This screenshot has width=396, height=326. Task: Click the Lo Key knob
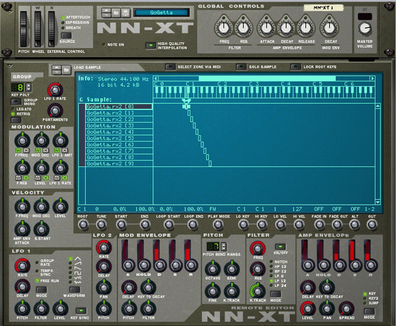tap(243, 224)
